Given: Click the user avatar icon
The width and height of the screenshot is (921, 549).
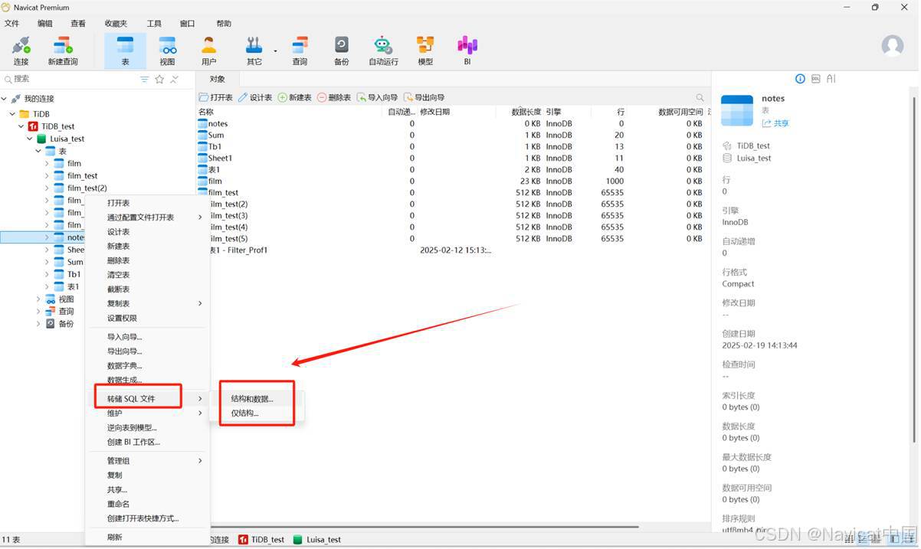Looking at the screenshot, I should 893,45.
